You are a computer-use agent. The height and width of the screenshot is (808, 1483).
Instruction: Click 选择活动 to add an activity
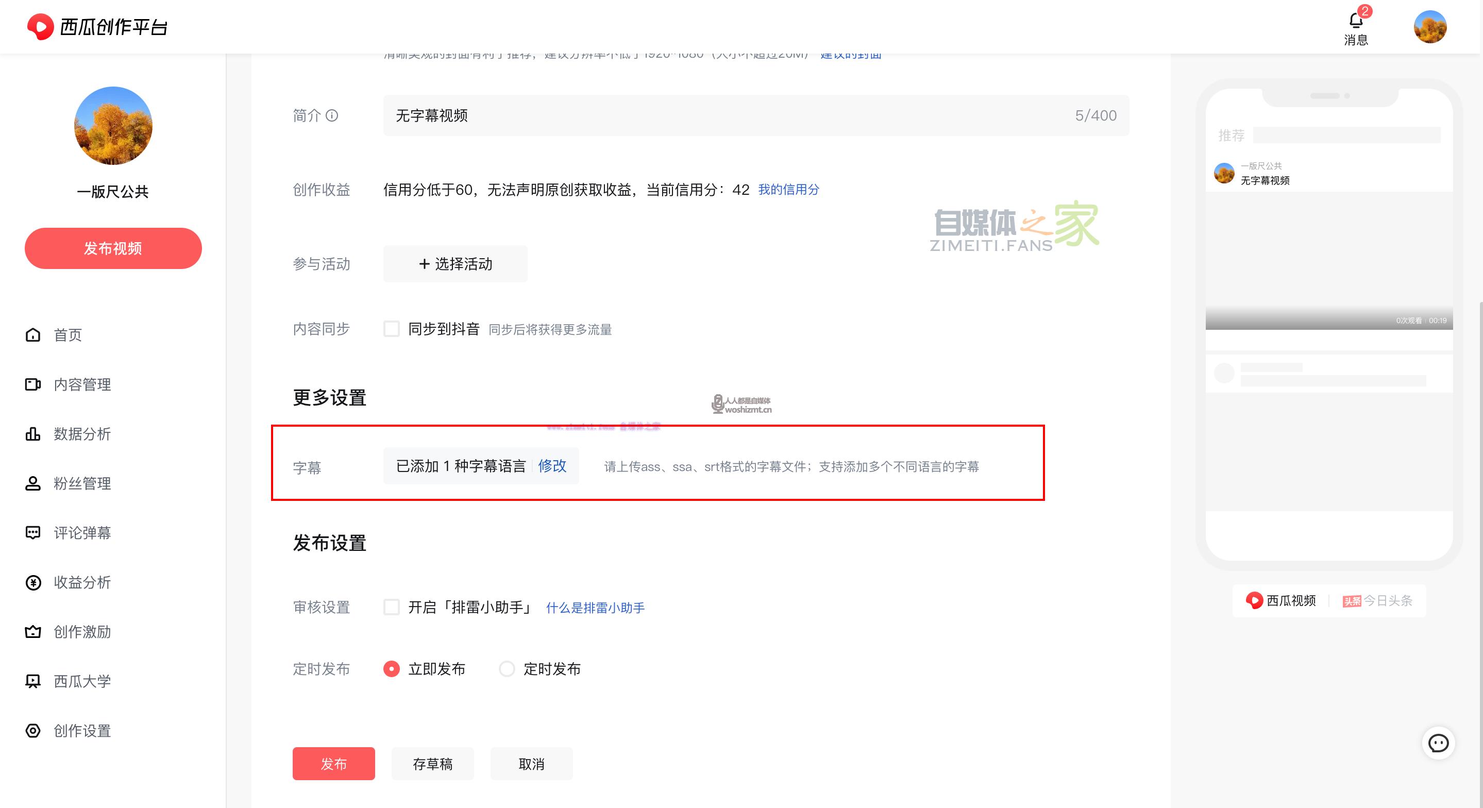click(455, 264)
